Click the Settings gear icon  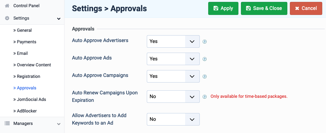7,18
